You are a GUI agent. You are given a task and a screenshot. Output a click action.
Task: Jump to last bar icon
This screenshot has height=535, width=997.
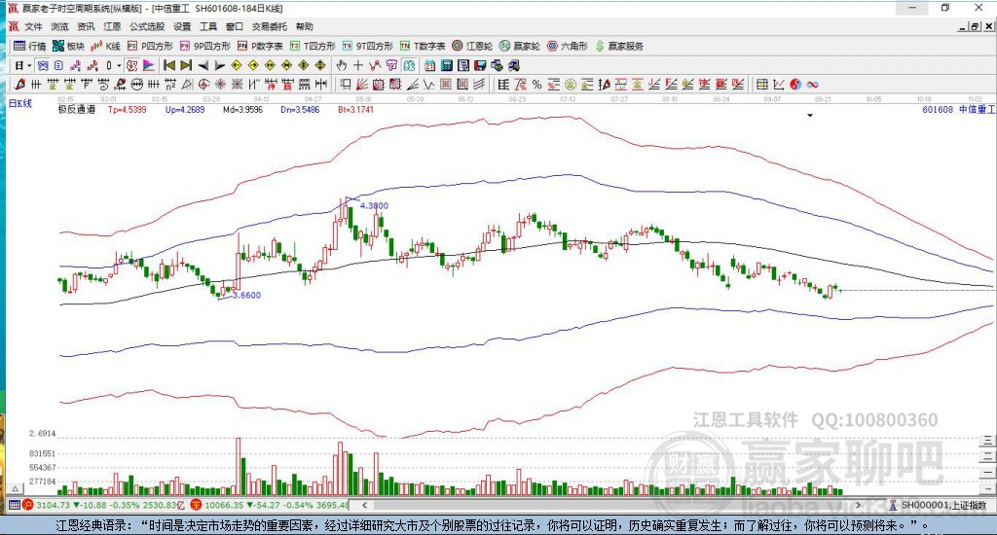click(186, 65)
